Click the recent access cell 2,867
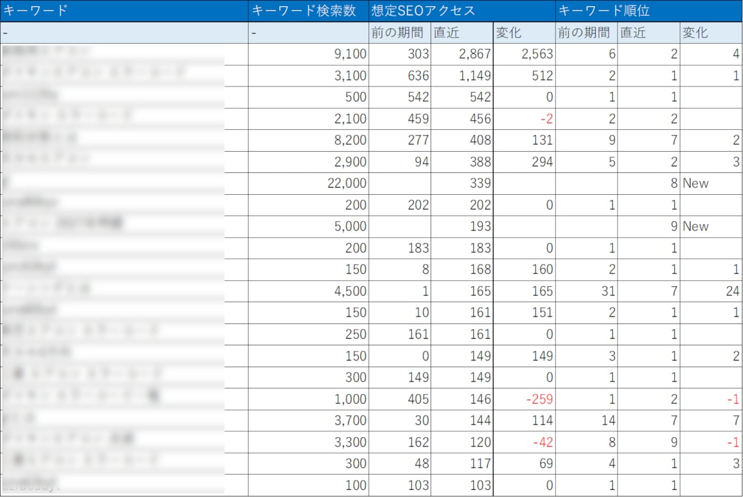Image resolution: width=743 pixels, height=497 pixels. [x=462, y=54]
